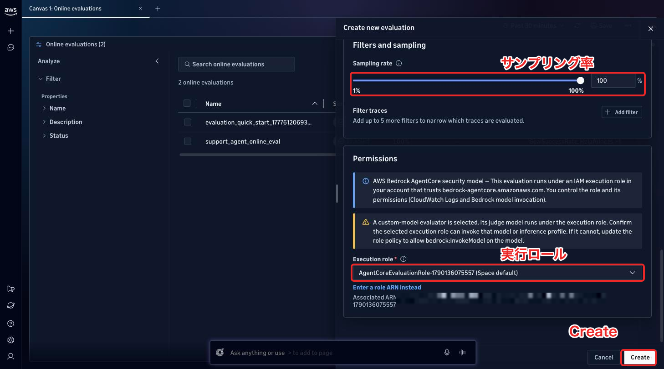Click the Name column header
This screenshot has height=369, width=664.
click(213, 104)
